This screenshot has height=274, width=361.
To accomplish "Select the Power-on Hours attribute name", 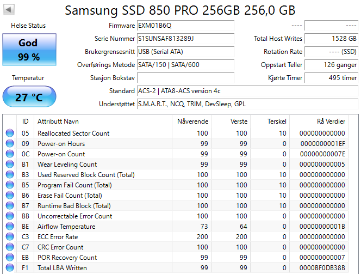I will coord(61,144).
